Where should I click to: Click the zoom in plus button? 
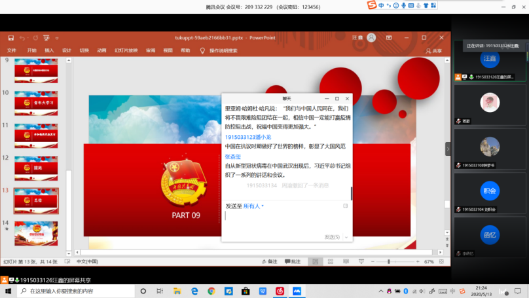point(418,261)
